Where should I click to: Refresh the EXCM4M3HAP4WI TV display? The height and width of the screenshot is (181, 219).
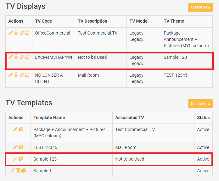click(27, 57)
